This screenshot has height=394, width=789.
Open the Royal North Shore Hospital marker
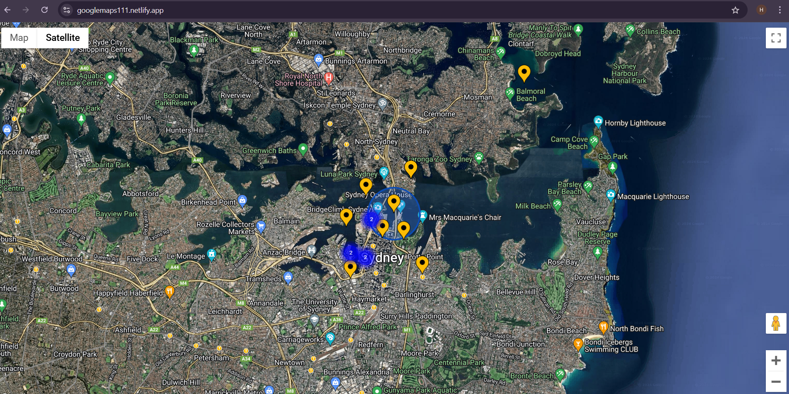click(329, 78)
